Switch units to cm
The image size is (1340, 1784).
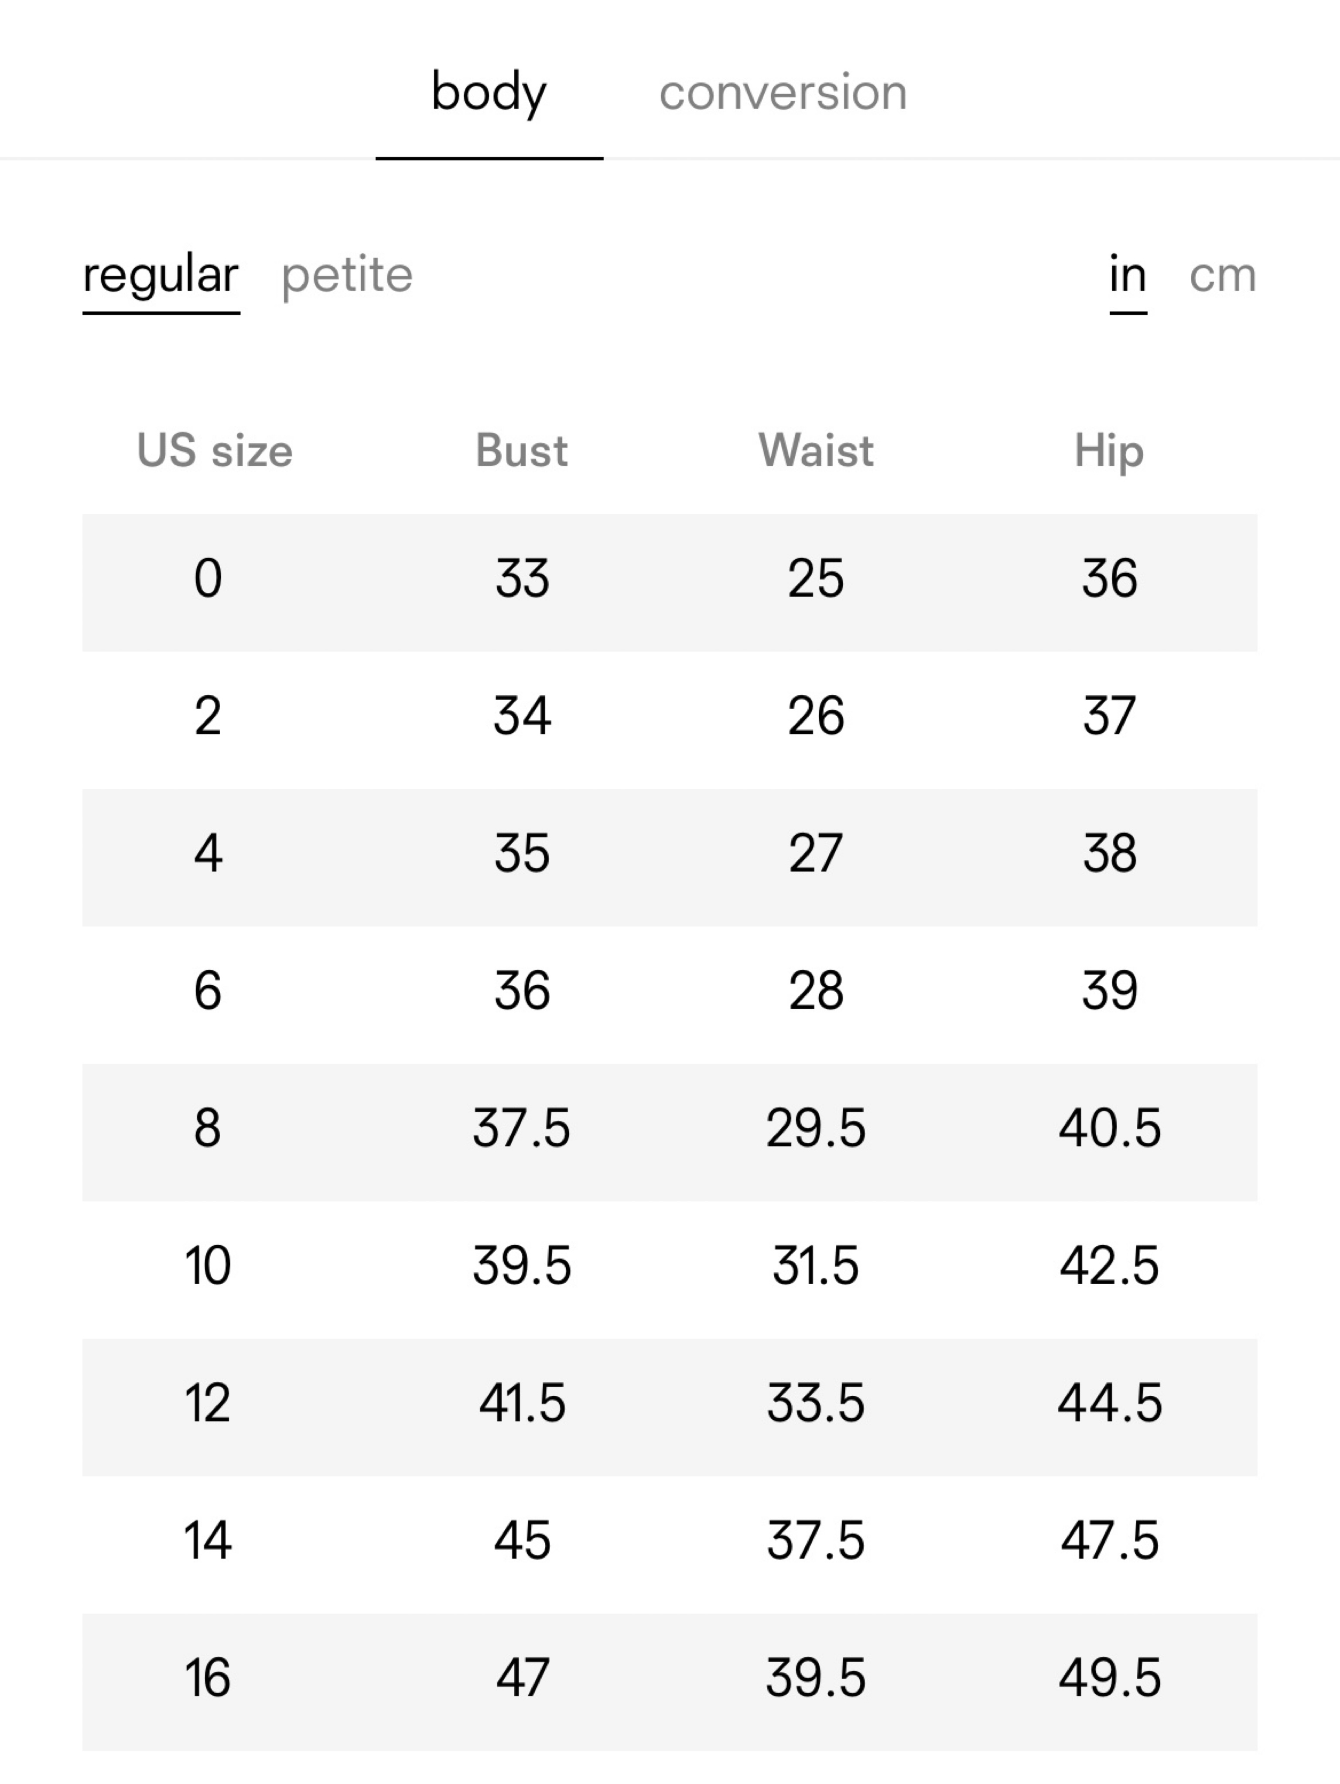pyautogui.click(x=1222, y=276)
